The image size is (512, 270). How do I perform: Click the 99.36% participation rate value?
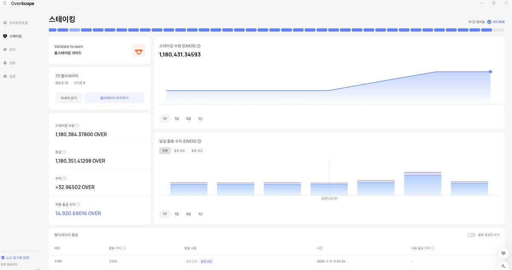(499, 22)
